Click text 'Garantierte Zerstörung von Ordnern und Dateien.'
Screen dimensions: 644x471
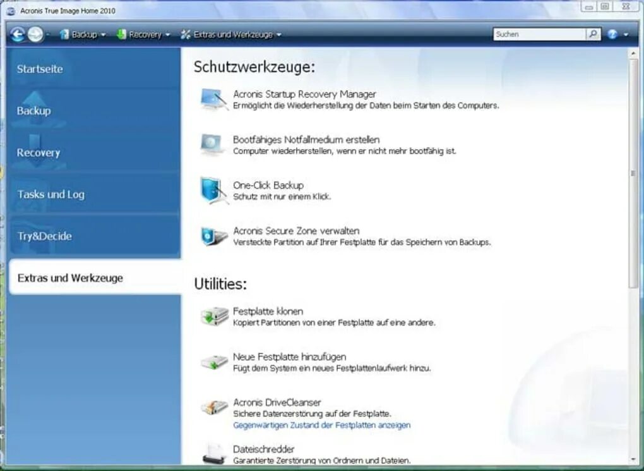pos(321,460)
